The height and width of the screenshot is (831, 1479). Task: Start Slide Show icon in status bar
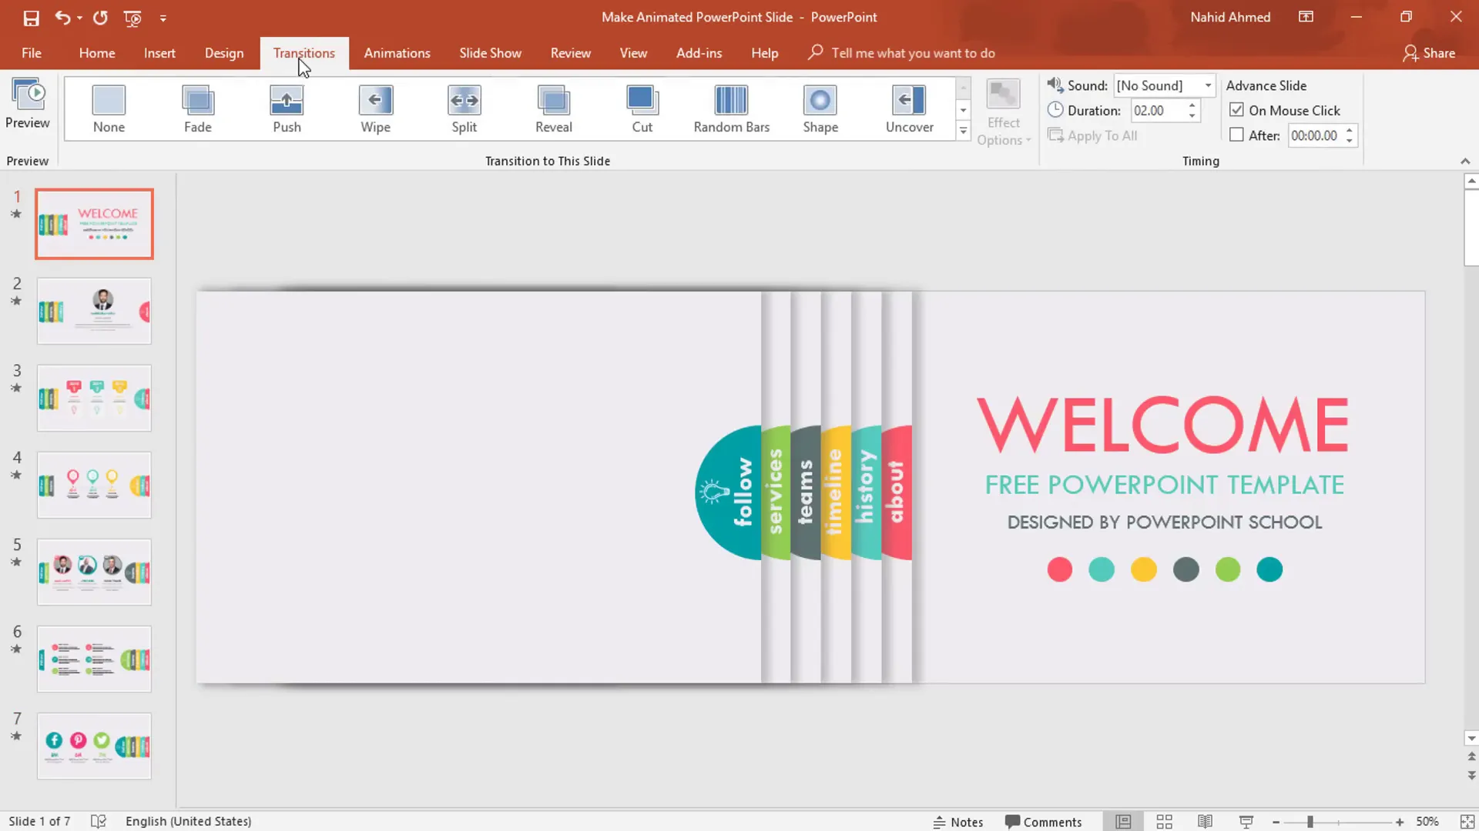(x=1246, y=822)
